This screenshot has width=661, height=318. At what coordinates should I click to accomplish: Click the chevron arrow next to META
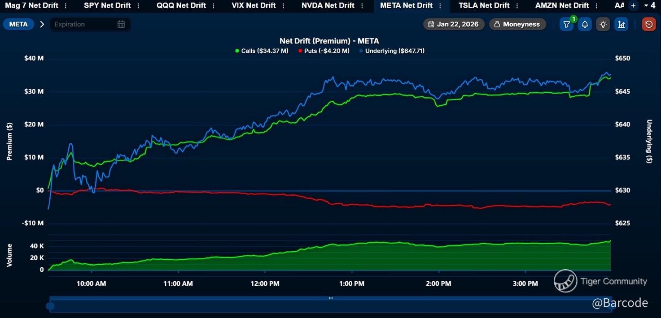pos(42,24)
